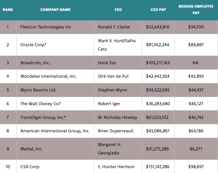The image size is (218, 173).
Task: Select W. Nicholas Howley CEO cell
Action: [117, 117]
